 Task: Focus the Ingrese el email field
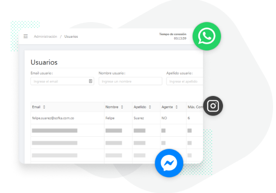(62, 81)
